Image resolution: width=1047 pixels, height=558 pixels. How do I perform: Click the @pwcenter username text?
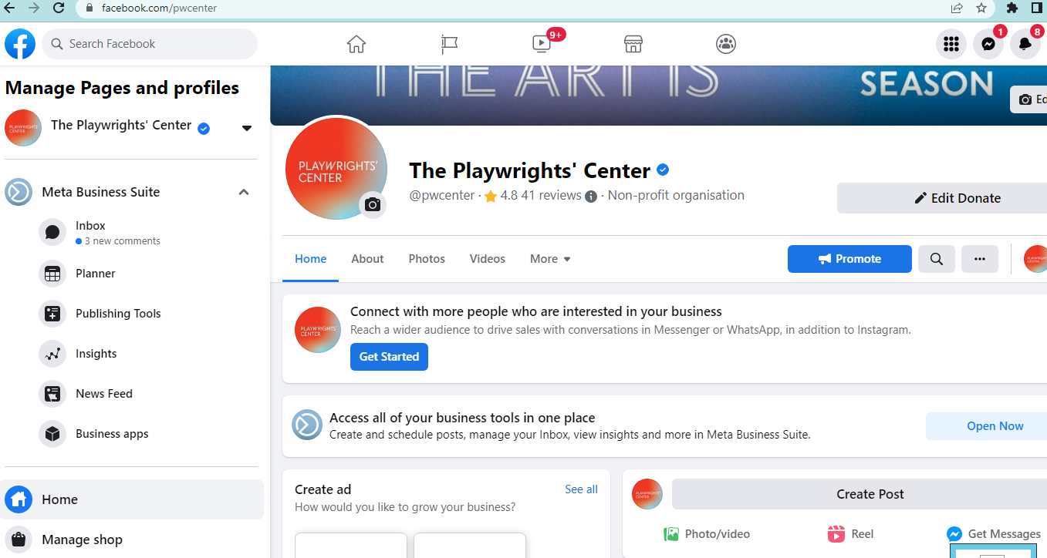442,196
